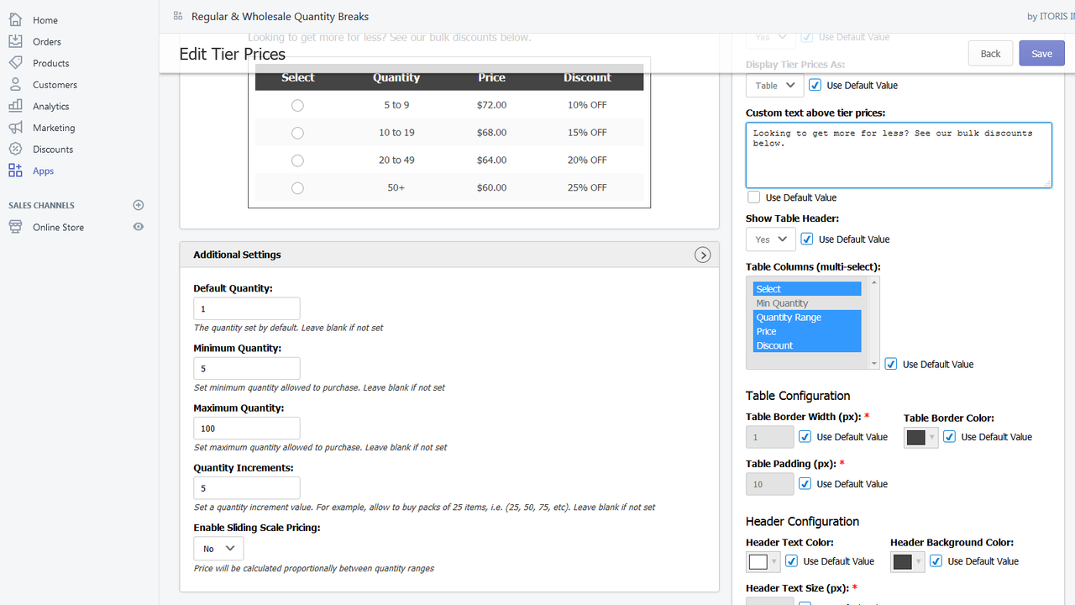
Task: Open the Display Tier Prices As dropdown
Action: [773, 85]
